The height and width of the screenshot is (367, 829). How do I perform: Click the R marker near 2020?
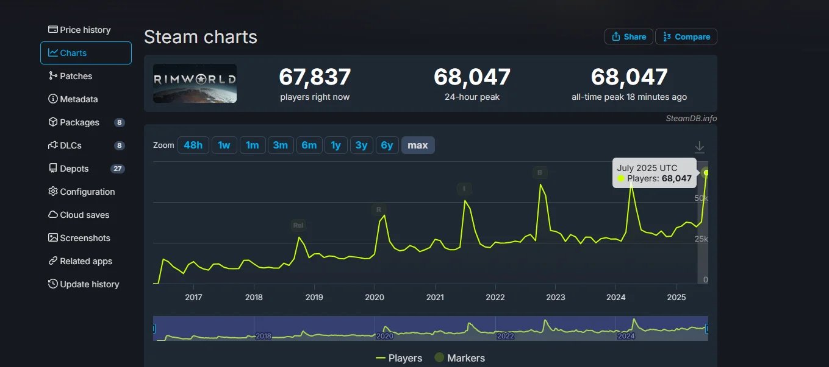pyautogui.click(x=379, y=209)
